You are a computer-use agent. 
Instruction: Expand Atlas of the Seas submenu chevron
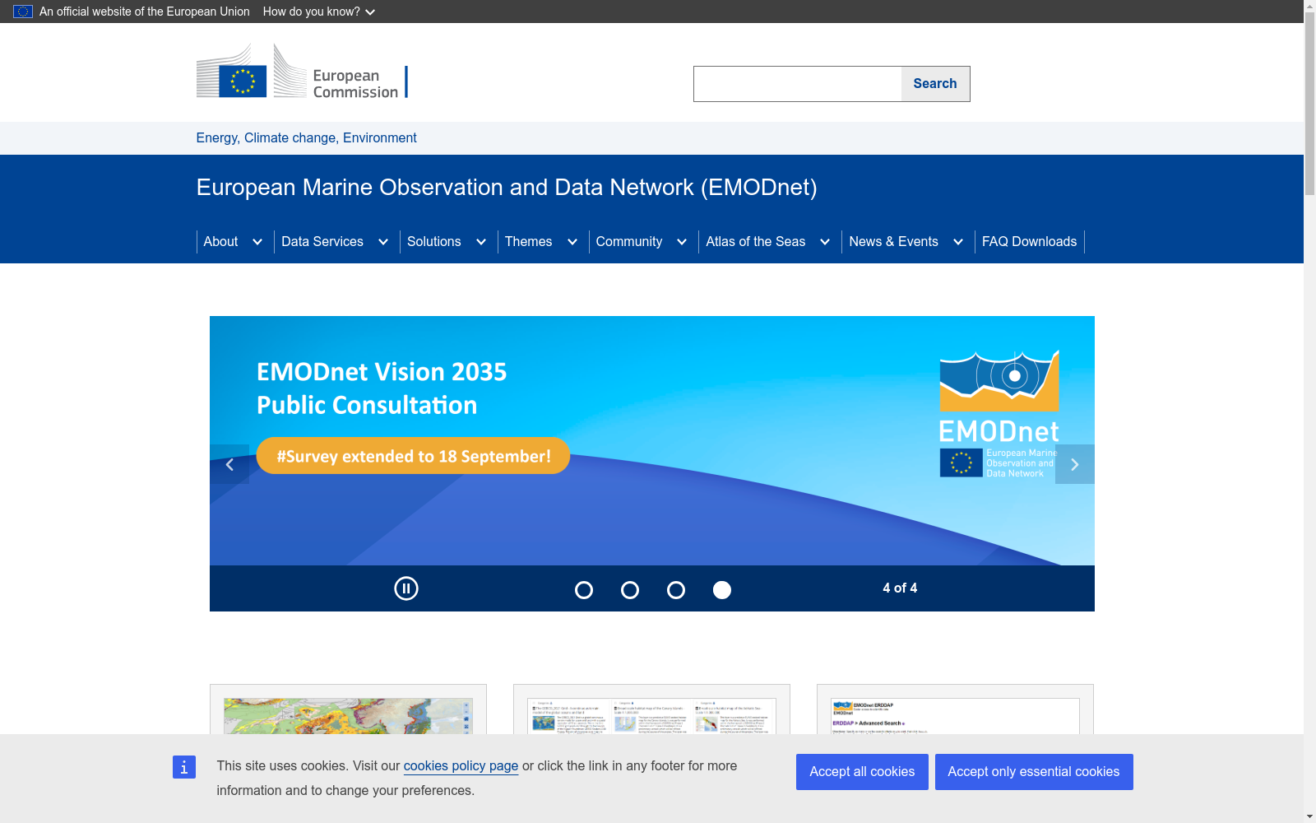point(825,242)
